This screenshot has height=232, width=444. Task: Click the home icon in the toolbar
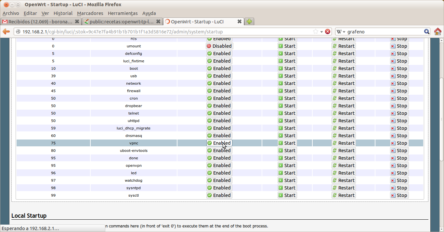(x=438, y=31)
